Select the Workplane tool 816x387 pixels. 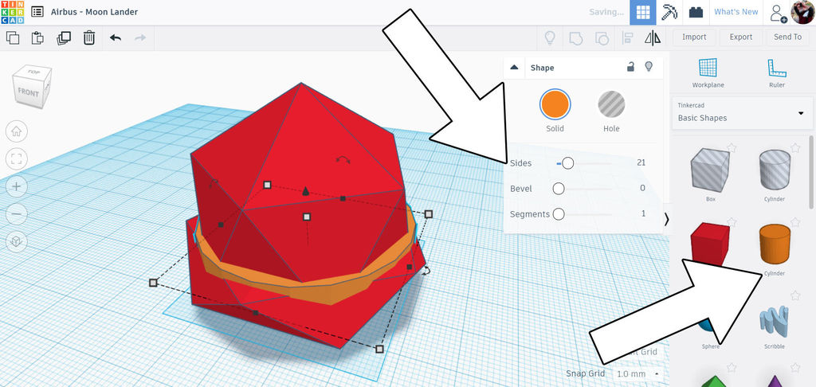click(708, 72)
